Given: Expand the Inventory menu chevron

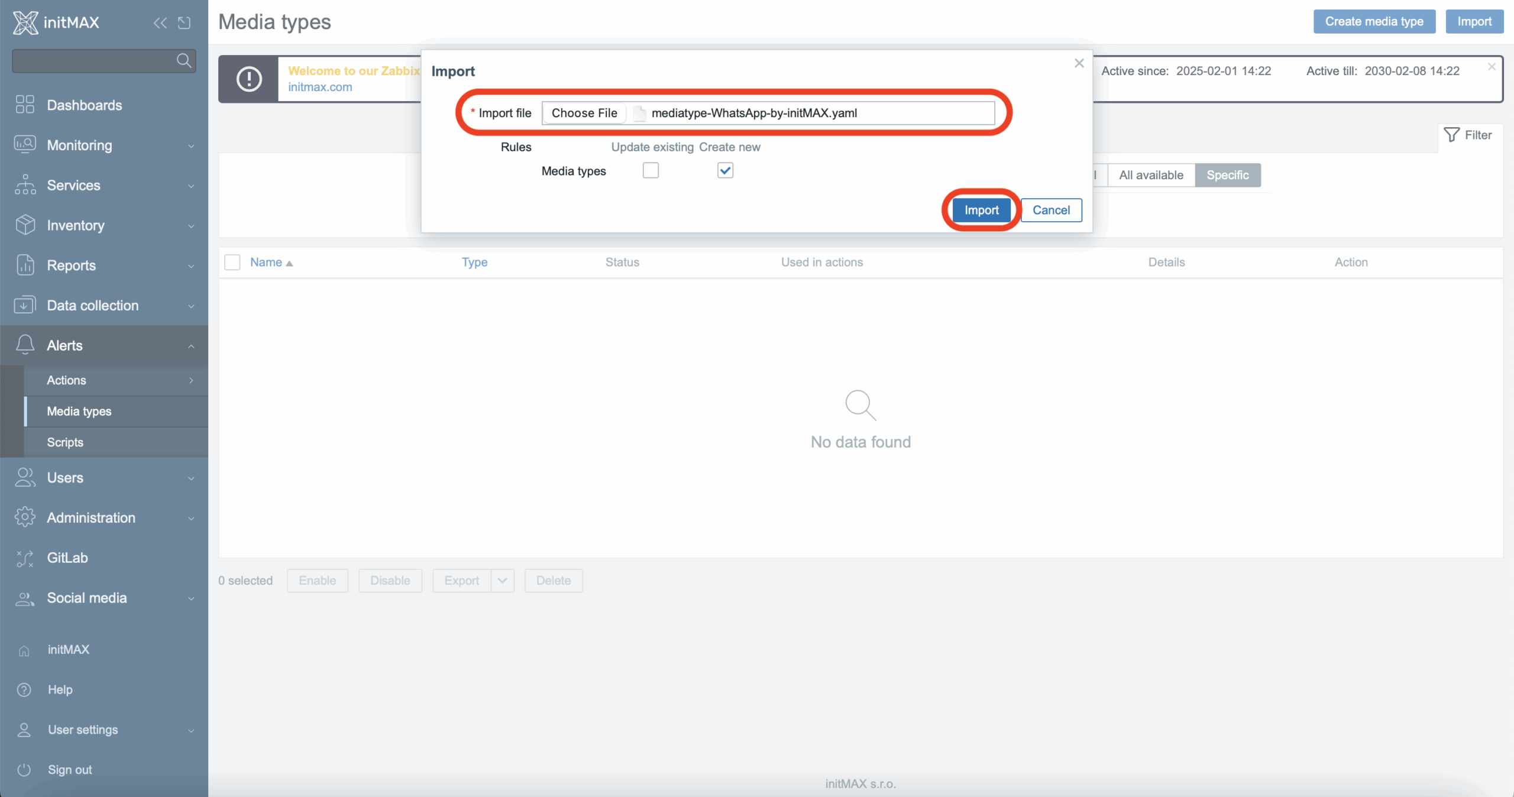Looking at the screenshot, I should 191,226.
